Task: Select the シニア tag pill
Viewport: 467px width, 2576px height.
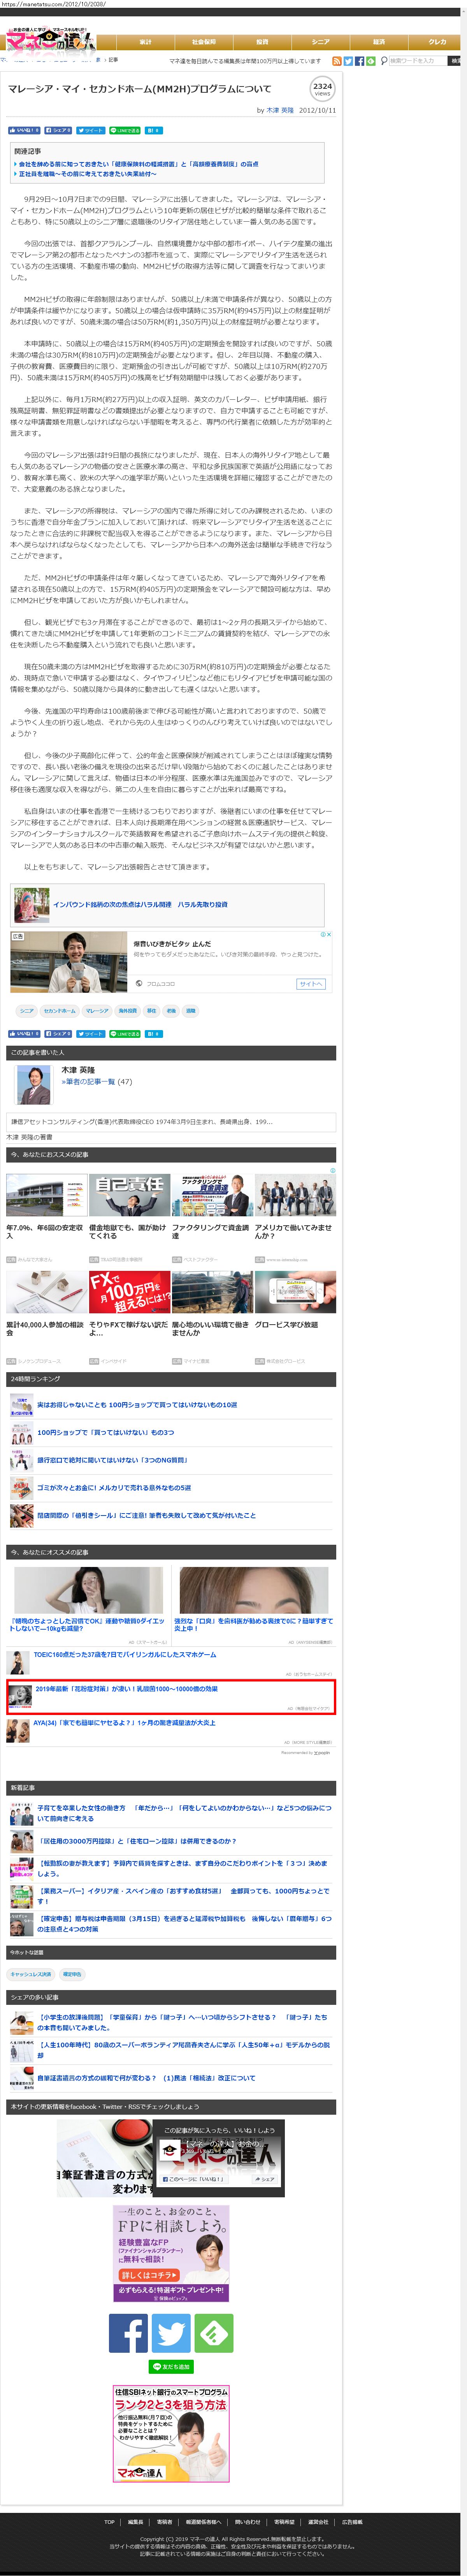Action: 26,1011
